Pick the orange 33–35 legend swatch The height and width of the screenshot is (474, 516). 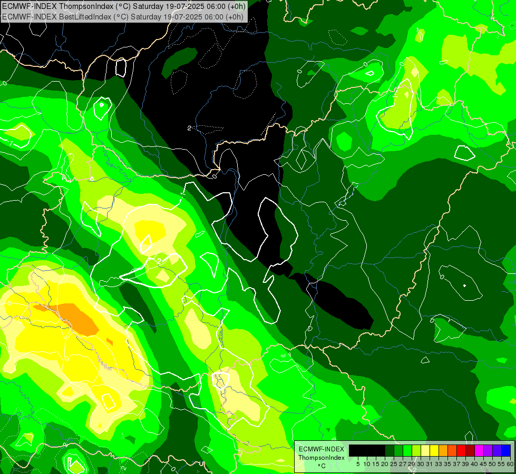tap(443, 450)
